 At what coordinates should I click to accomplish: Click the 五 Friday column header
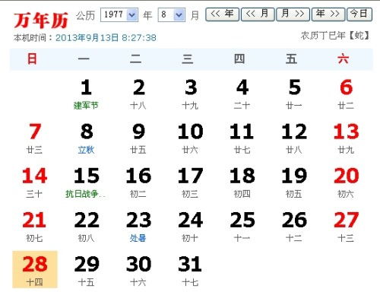tap(291, 59)
